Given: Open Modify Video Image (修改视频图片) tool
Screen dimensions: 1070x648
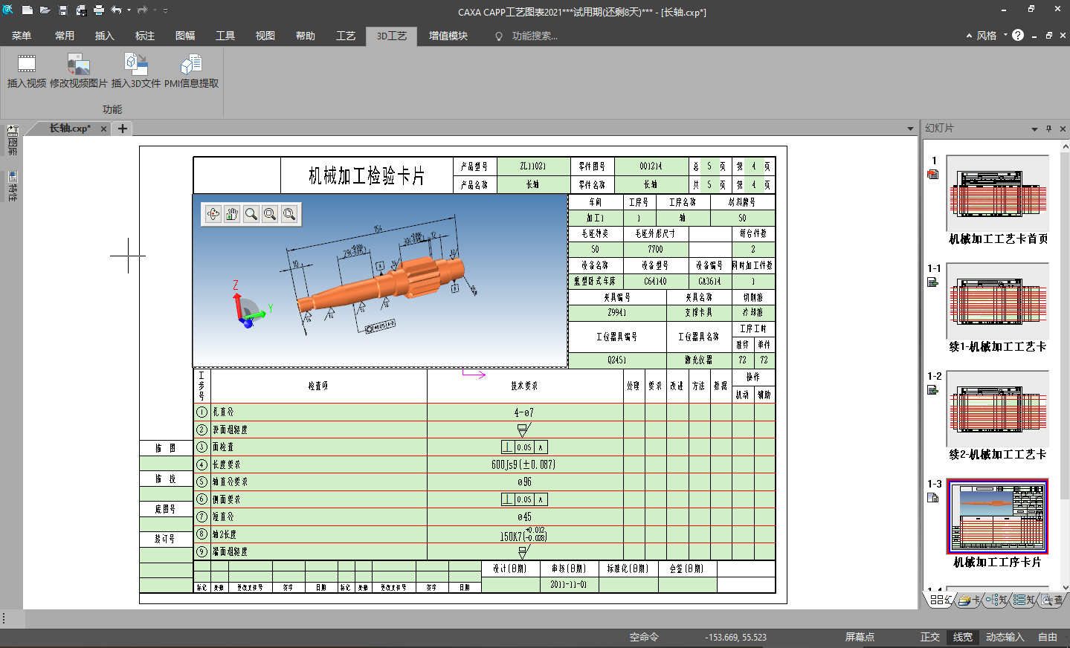Looking at the screenshot, I should click(78, 65).
